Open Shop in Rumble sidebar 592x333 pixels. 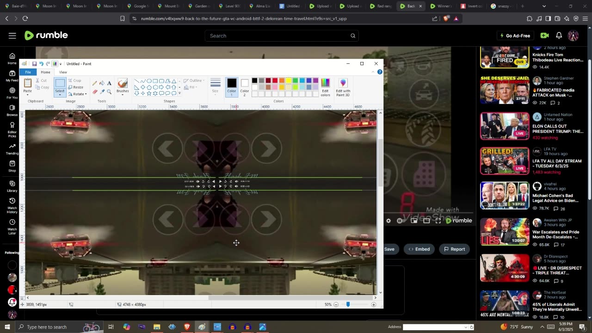tap(12, 166)
